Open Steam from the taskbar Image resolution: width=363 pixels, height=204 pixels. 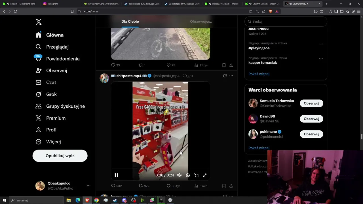tap(115, 200)
